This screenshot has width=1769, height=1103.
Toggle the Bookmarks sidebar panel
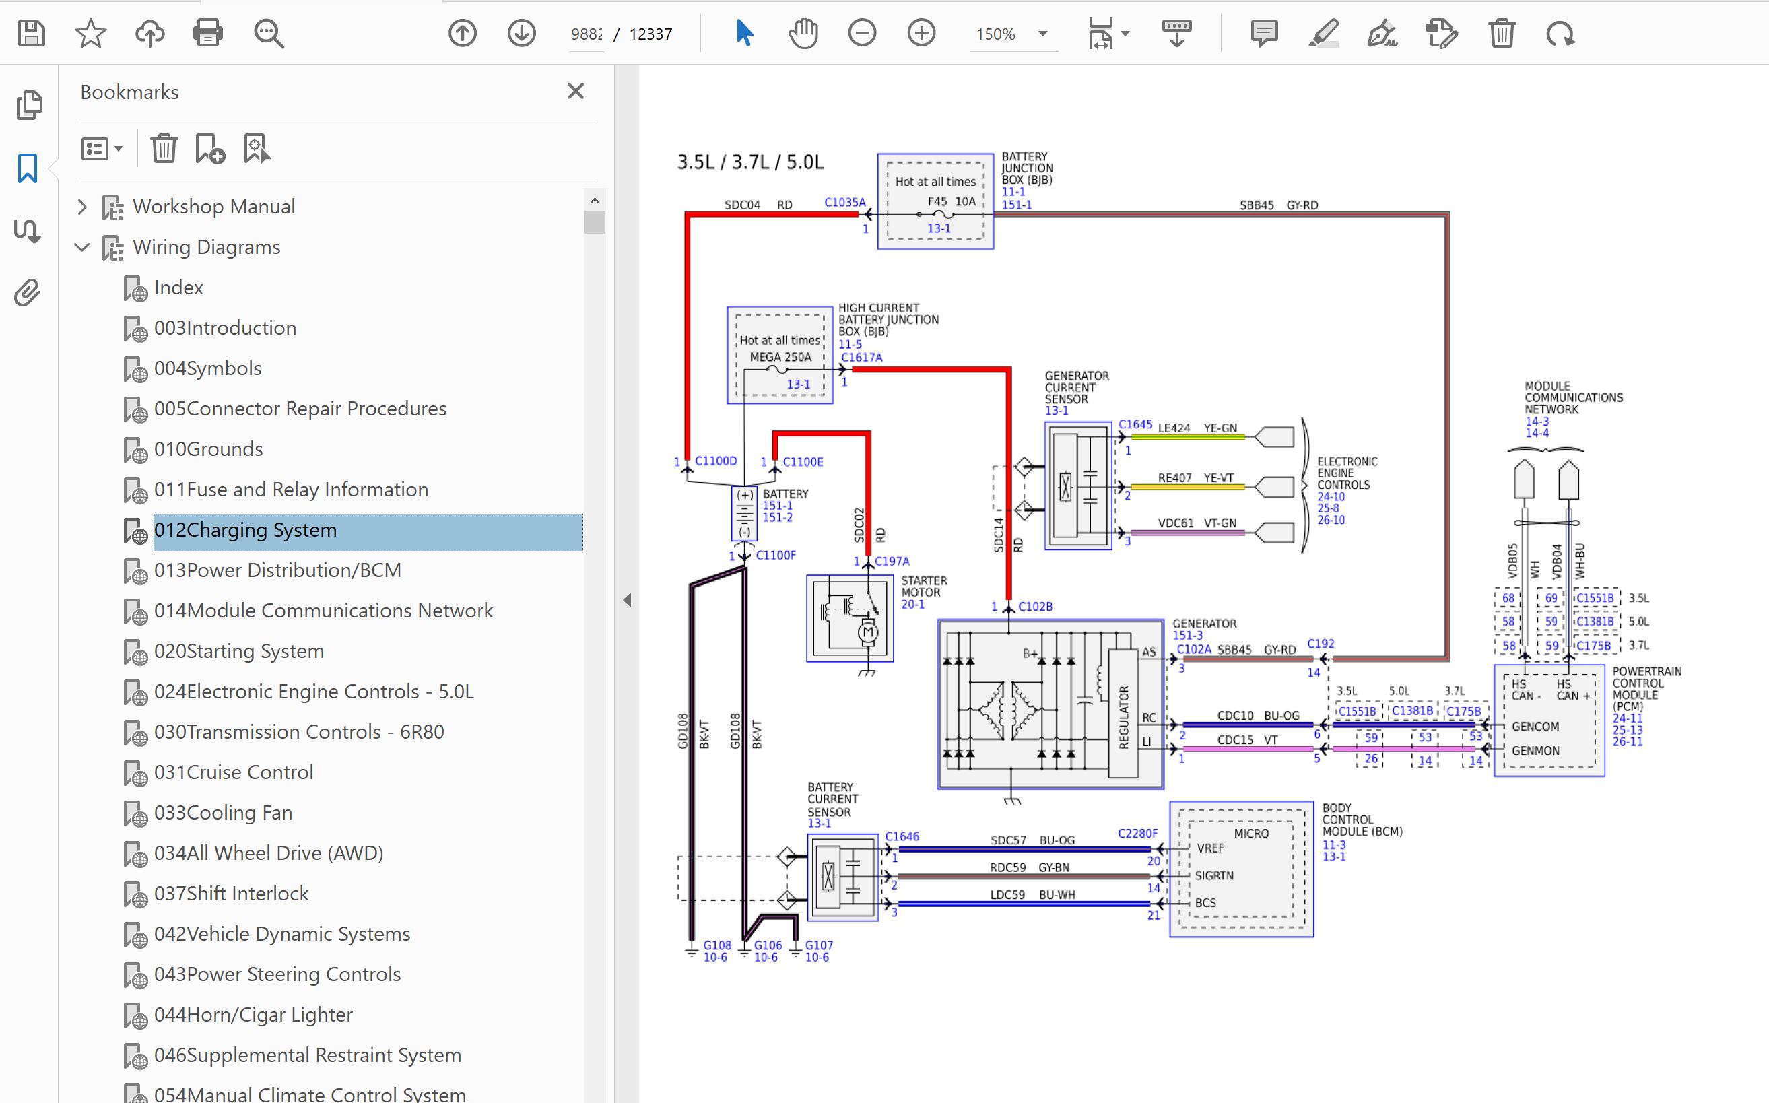(x=28, y=168)
